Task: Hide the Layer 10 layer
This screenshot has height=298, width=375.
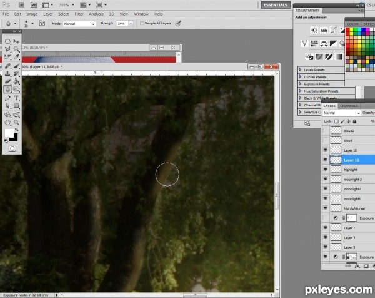Action: point(326,150)
